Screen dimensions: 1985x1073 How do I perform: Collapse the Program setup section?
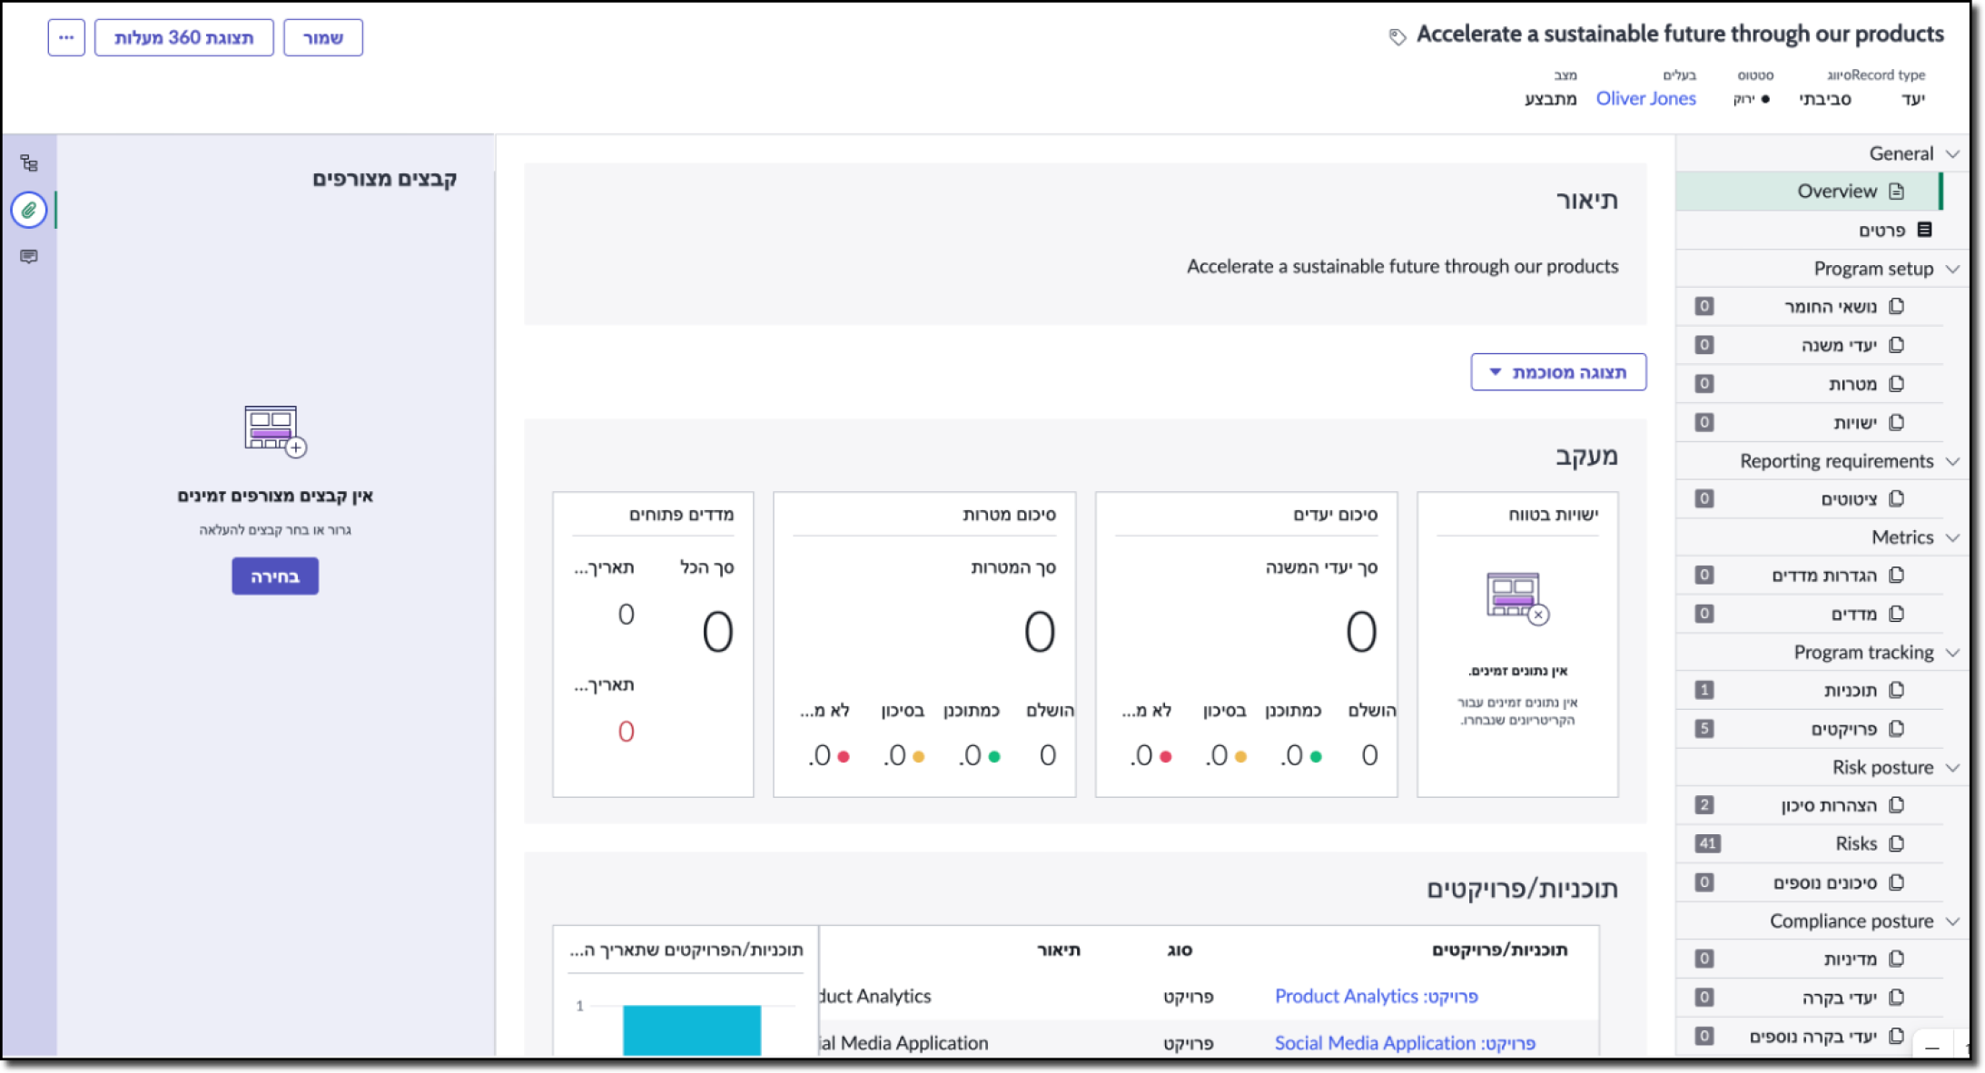[x=1952, y=269]
